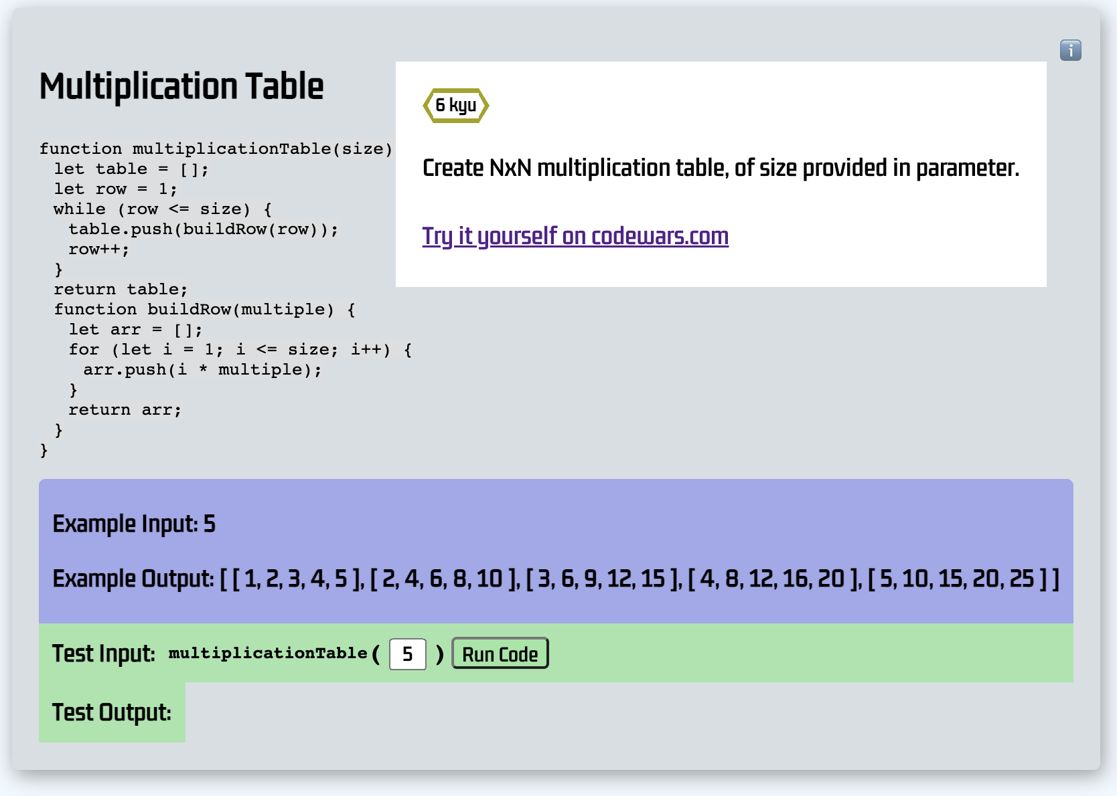Screen dimensions: 1117x796
Task: Click the return arr; code line
Action: [125, 410]
